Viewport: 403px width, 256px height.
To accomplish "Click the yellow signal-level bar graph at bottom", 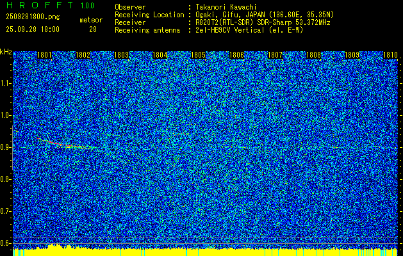I will (206, 251).
